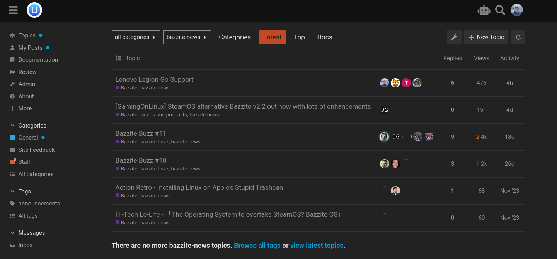
Task: Open the all categories dropdown
Action: coord(136,37)
